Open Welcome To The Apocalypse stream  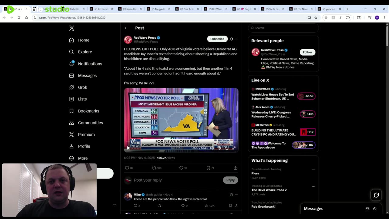click(283, 145)
